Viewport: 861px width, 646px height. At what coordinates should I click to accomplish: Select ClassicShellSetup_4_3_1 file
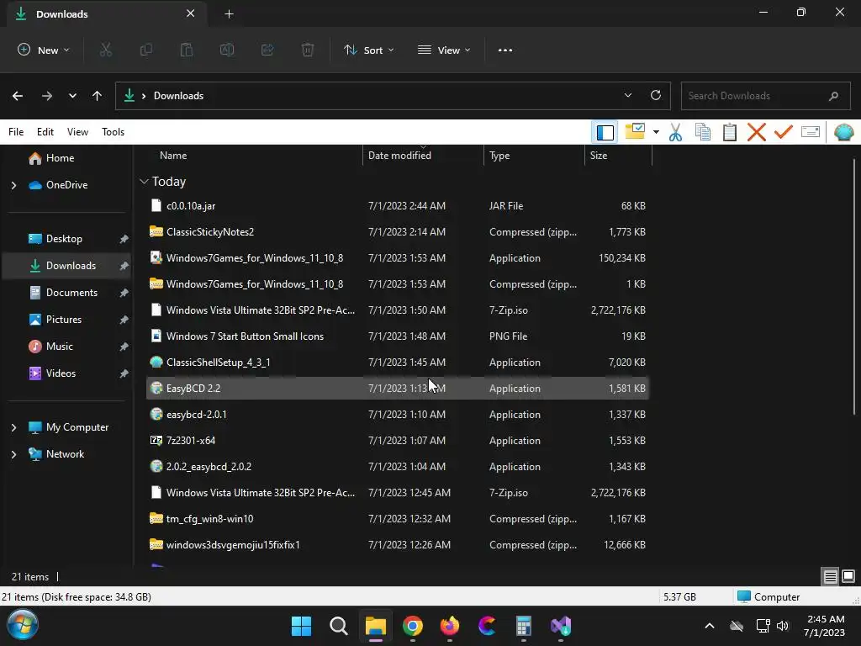click(x=398, y=362)
